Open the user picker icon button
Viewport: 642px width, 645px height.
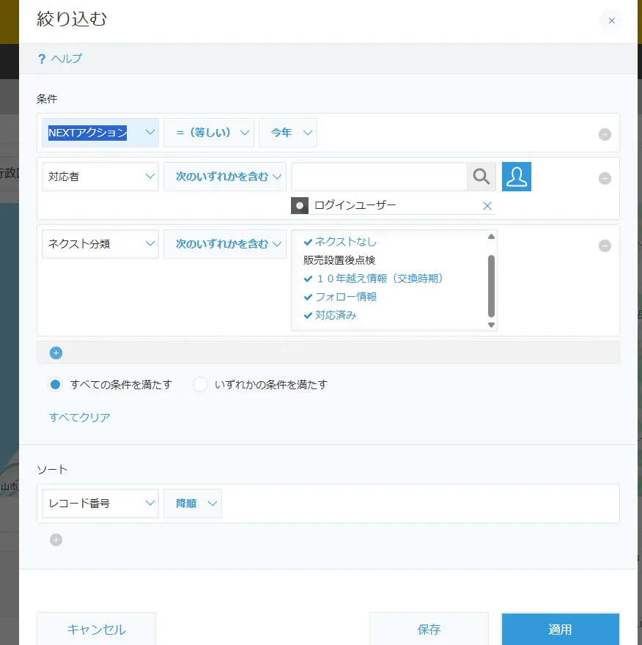click(517, 177)
